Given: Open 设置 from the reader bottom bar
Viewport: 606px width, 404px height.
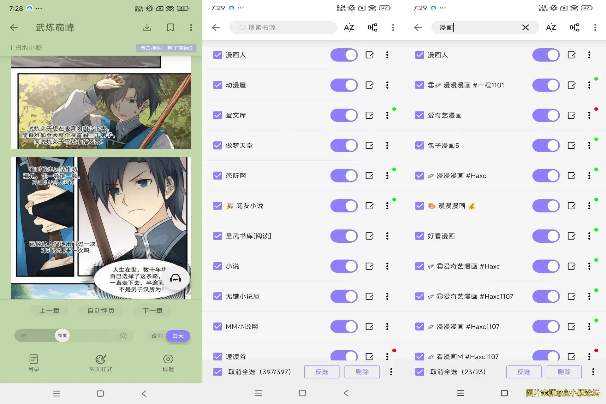Looking at the screenshot, I should pos(168,363).
